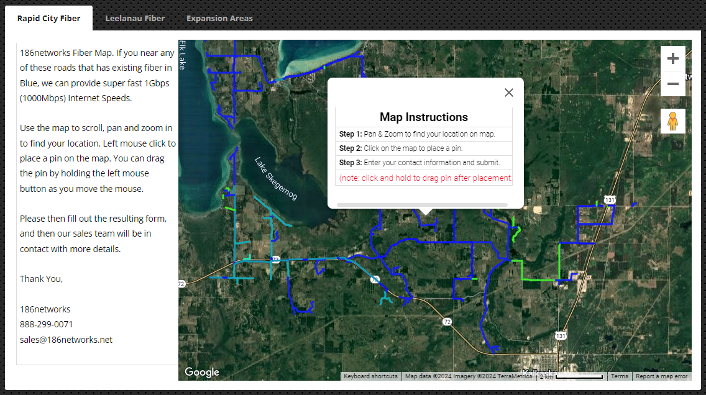The image size is (706, 395).
Task: Click the red drag pin note
Action: 426,178
